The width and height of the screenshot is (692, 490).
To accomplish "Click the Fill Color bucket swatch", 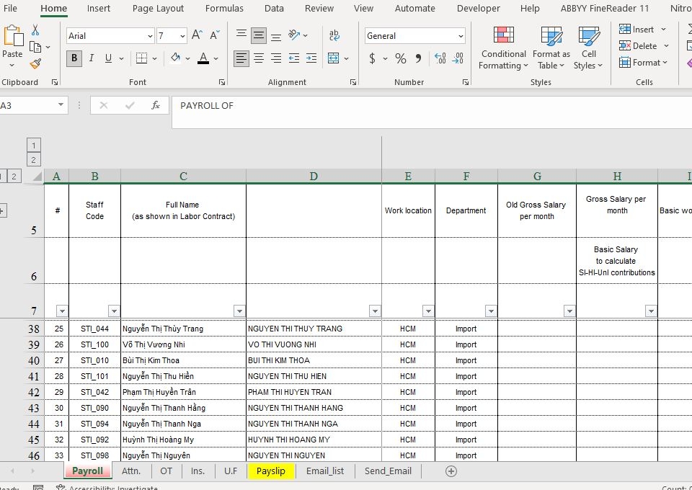I will click(176, 58).
